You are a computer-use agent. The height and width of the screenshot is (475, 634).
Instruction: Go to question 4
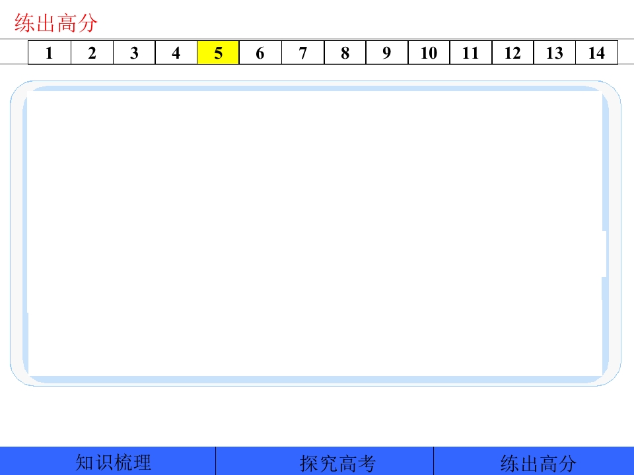[x=176, y=53]
